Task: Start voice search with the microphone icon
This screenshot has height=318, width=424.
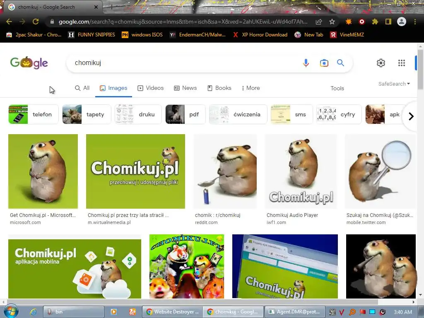Action: [x=306, y=63]
